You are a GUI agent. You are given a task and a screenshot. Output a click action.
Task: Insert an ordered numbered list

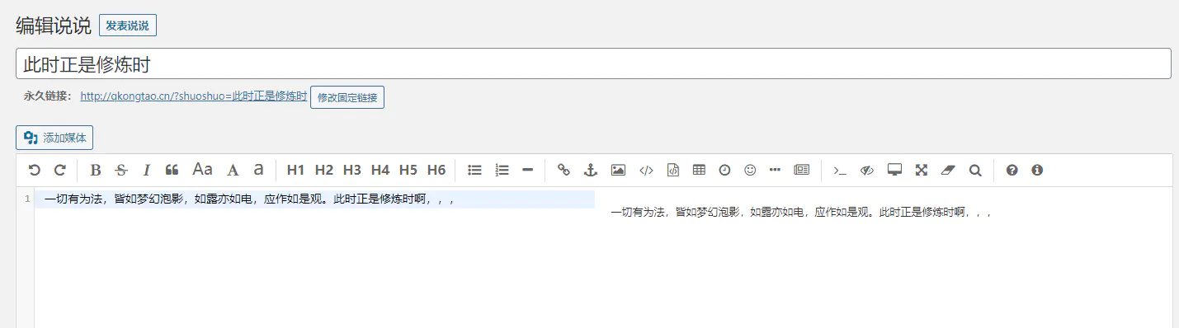tap(502, 170)
